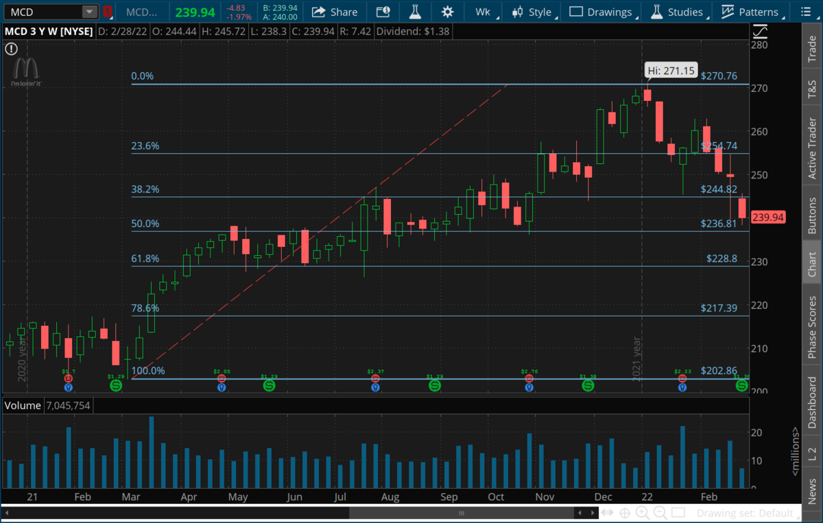Open the flask Edit Studies icon

(x=415, y=12)
